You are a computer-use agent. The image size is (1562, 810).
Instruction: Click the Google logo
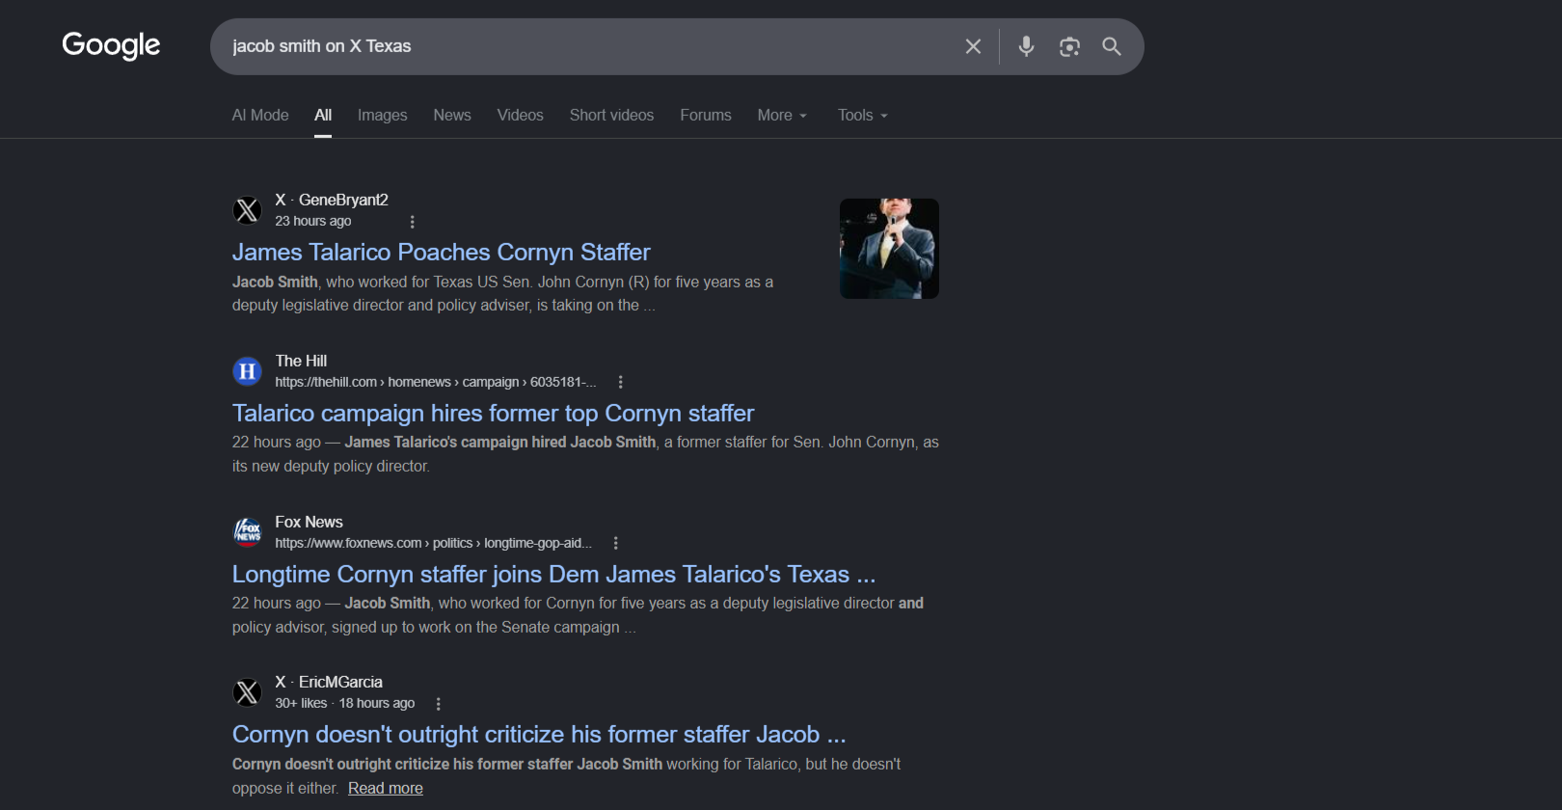(x=111, y=45)
